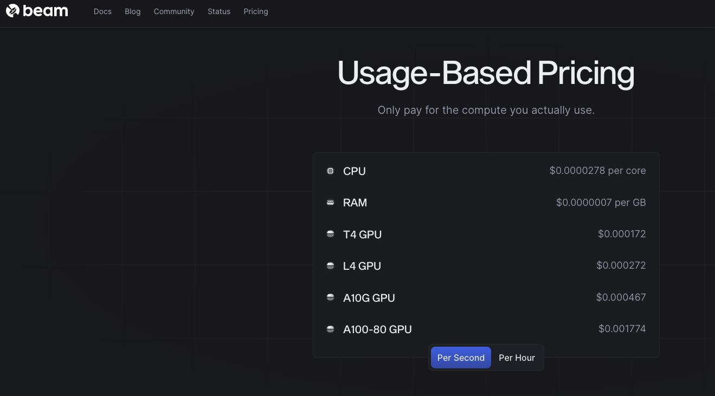Open the Blog page
The width and height of the screenshot is (715, 396).
(x=132, y=11)
